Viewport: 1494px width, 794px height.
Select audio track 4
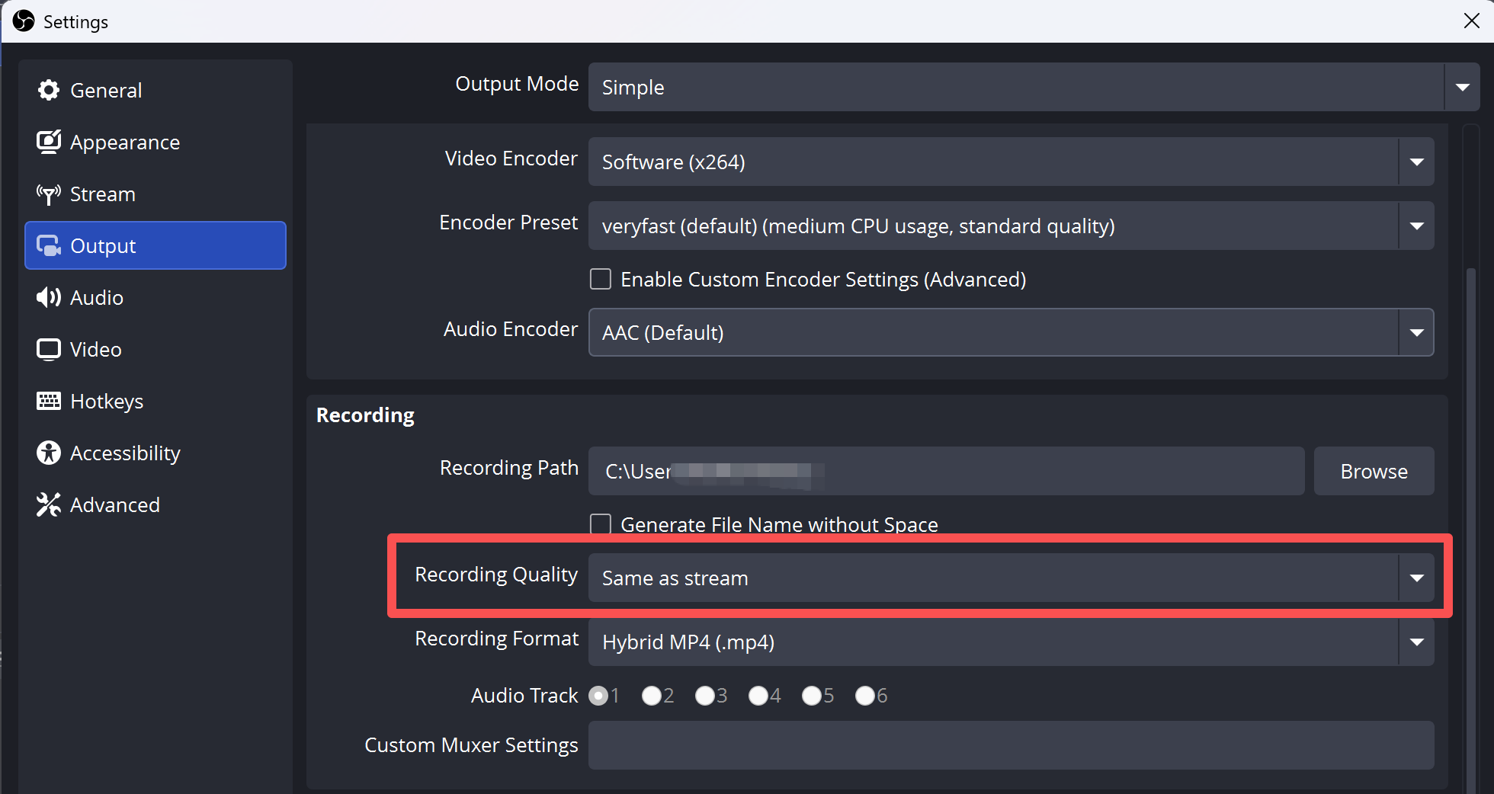pyautogui.click(x=758, y=695)
